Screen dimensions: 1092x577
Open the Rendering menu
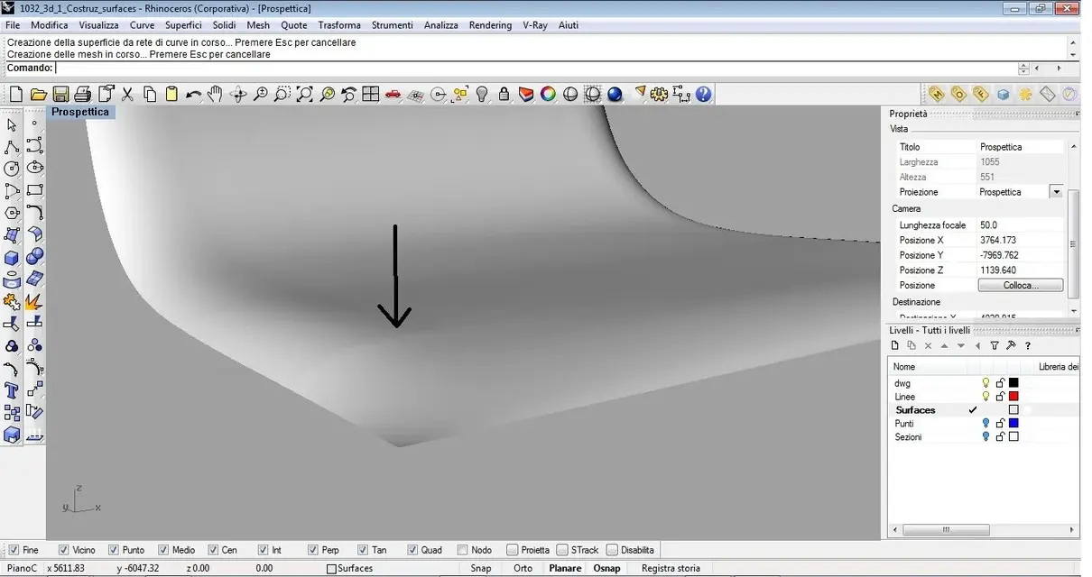pos(490,25)
